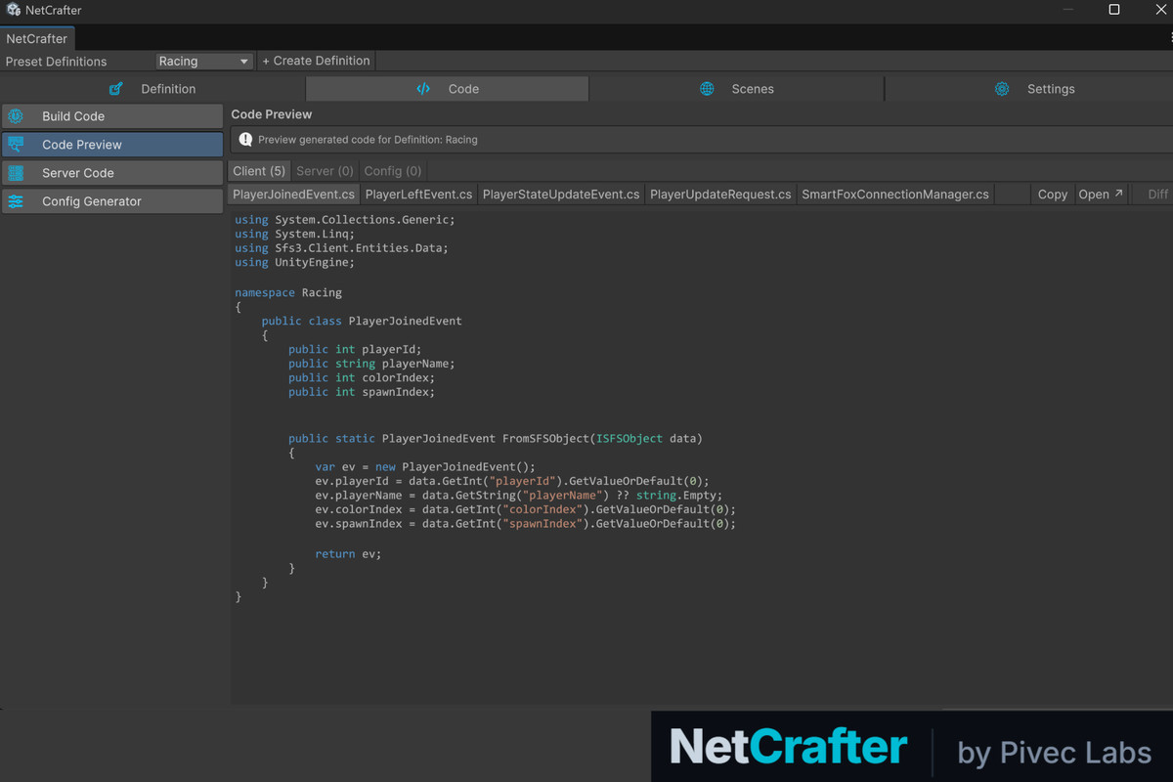Click the Code tab brackets icon
Image resolution: width=1173 pixels, height=782 pixels.
click(423, 89)
